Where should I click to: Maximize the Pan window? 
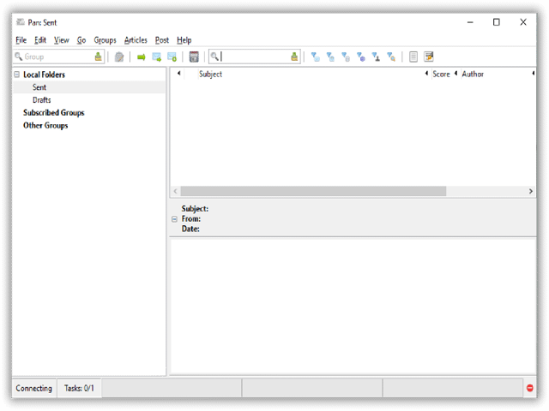click(x=497, y=22)
